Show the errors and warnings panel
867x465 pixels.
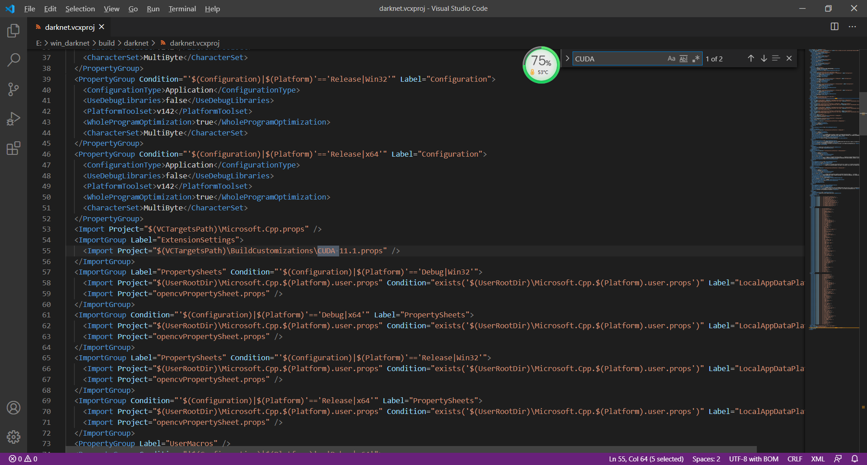click(x=23, y=459)
